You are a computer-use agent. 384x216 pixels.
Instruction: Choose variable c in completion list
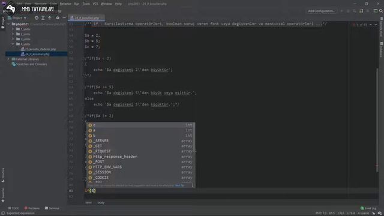(x=140, y=125)
